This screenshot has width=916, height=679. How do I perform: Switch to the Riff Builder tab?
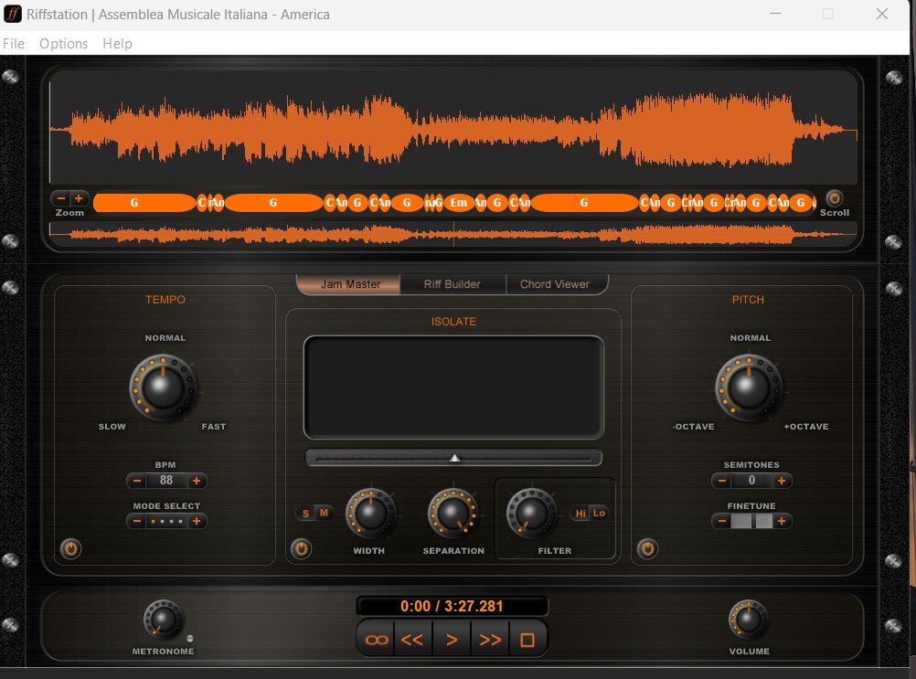pos(453,284)
